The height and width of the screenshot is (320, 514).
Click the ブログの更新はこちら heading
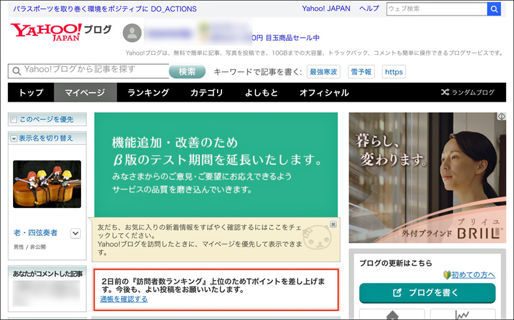pyautogui.click(x=396, y=263)
